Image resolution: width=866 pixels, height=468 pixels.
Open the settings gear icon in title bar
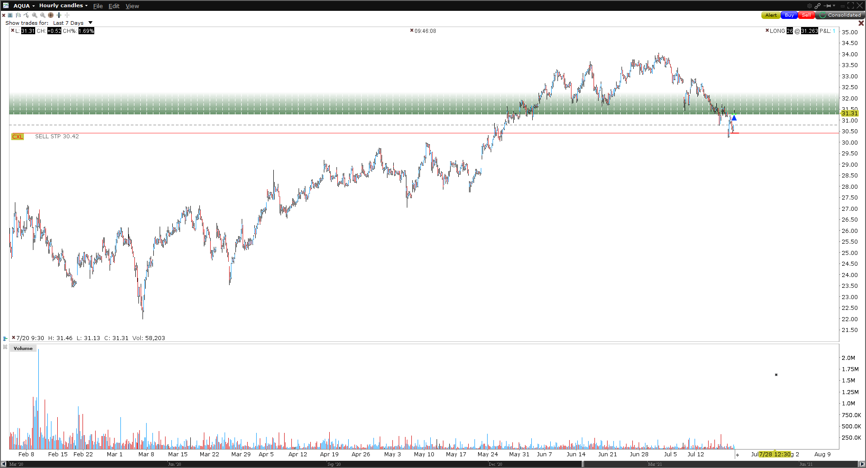pos(810,6)
